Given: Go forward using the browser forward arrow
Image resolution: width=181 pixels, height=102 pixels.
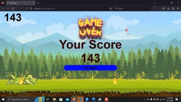Looking at the screenshot, I should [8, 8].
